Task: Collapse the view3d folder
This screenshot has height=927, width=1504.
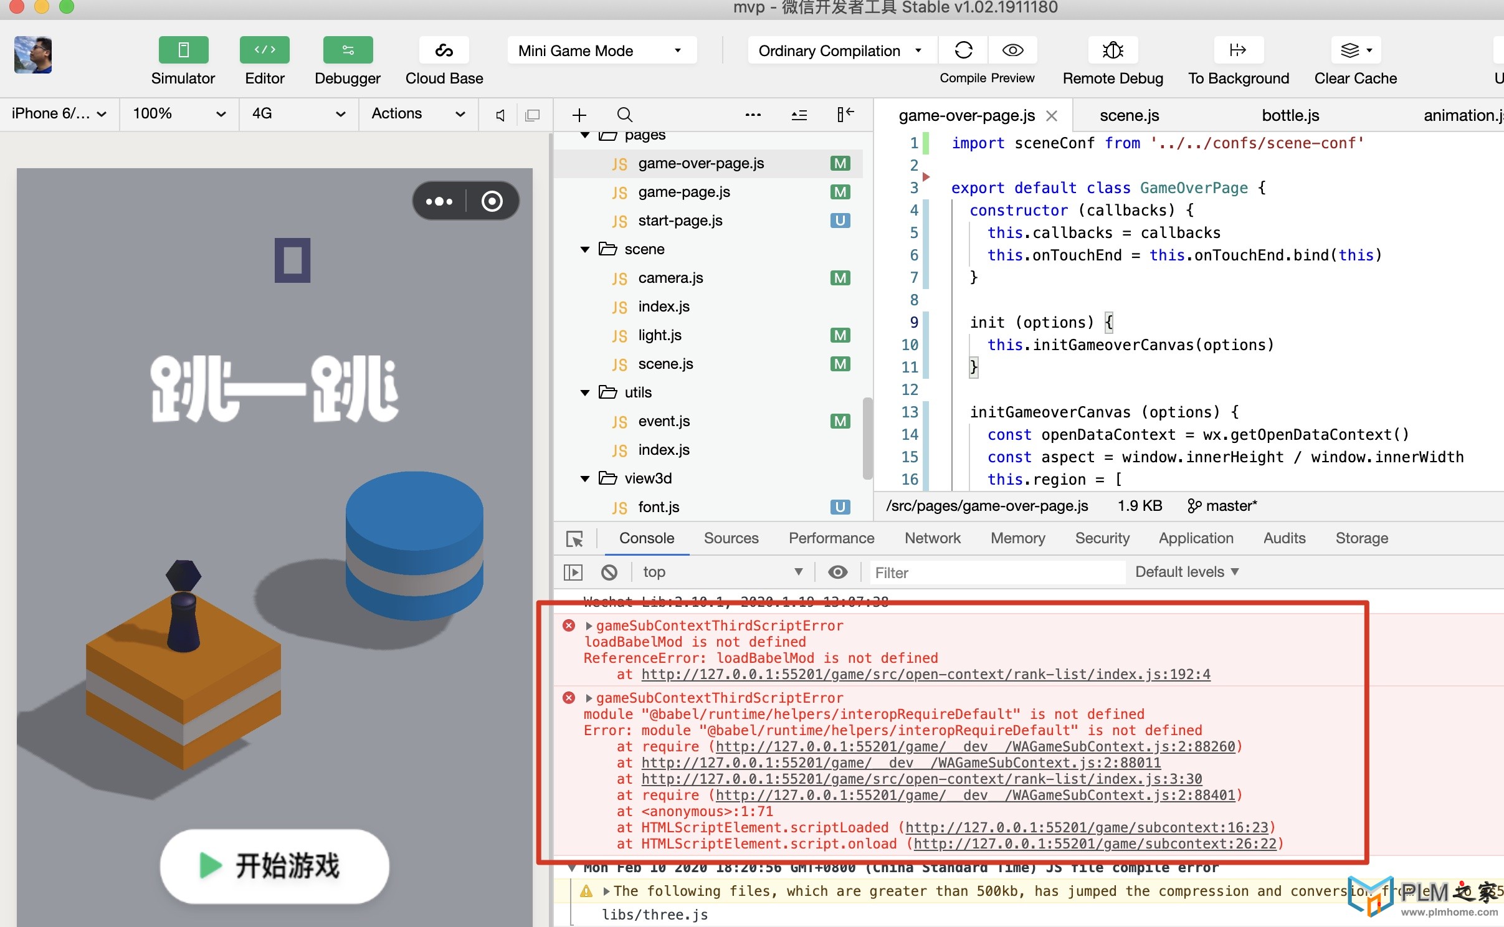Action: coord(584,478)
